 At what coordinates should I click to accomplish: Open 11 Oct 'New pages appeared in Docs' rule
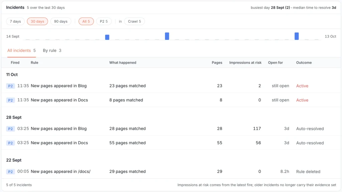pyautogui.click(x=59, y=100)
